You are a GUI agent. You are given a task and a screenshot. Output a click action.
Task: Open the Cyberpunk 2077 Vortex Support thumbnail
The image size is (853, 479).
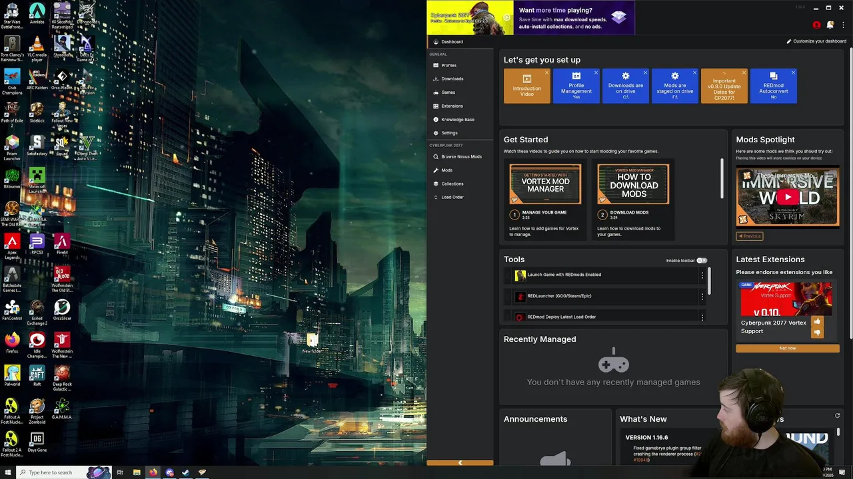(786, 299)
